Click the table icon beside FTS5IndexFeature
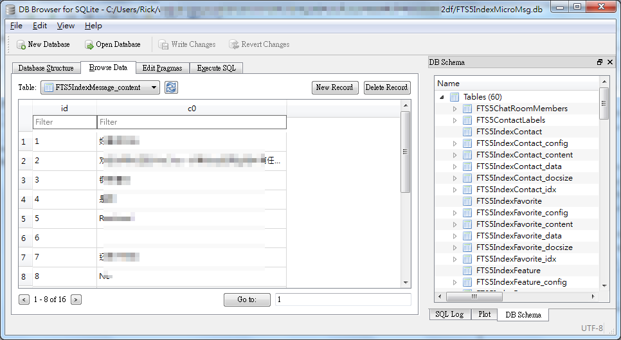This screenshot has height=340, width=621. coord(467,271)
